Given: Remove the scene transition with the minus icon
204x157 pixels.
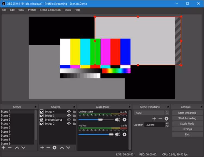Looking at the screenshot, I should pyautogui.click(x=160, y=118).
